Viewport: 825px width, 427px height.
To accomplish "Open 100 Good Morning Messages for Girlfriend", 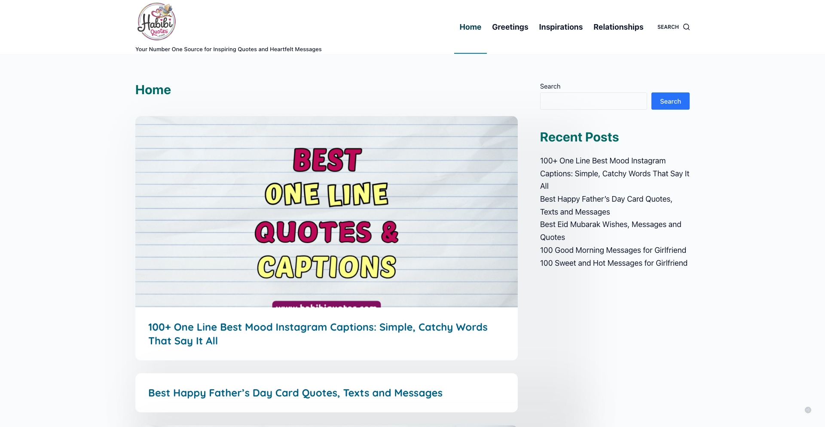I will pos(613,250).
